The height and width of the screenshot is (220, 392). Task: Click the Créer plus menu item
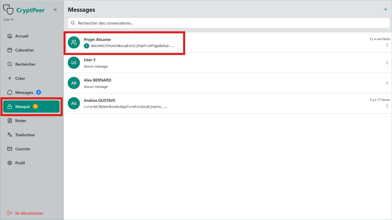click(20, 78)
